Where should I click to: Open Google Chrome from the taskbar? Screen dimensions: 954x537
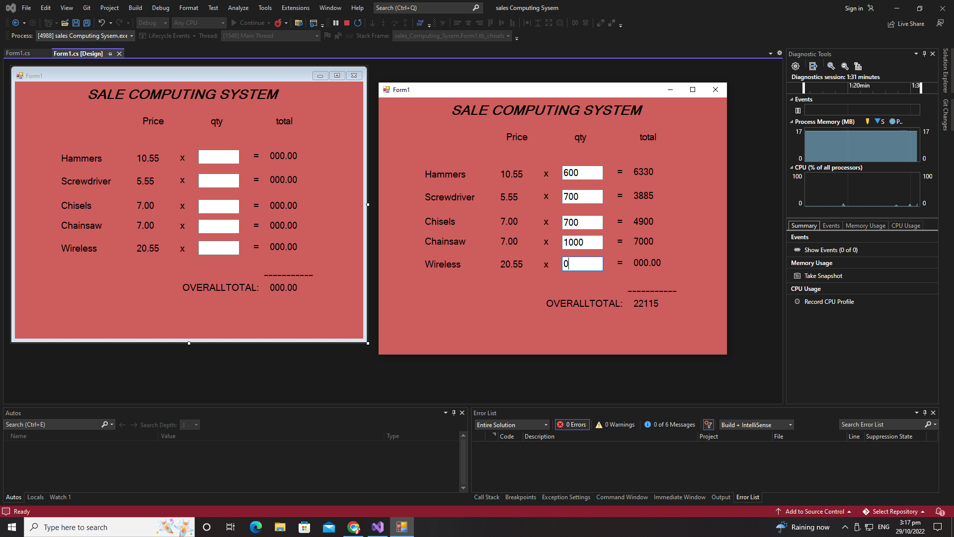(353, 527)
